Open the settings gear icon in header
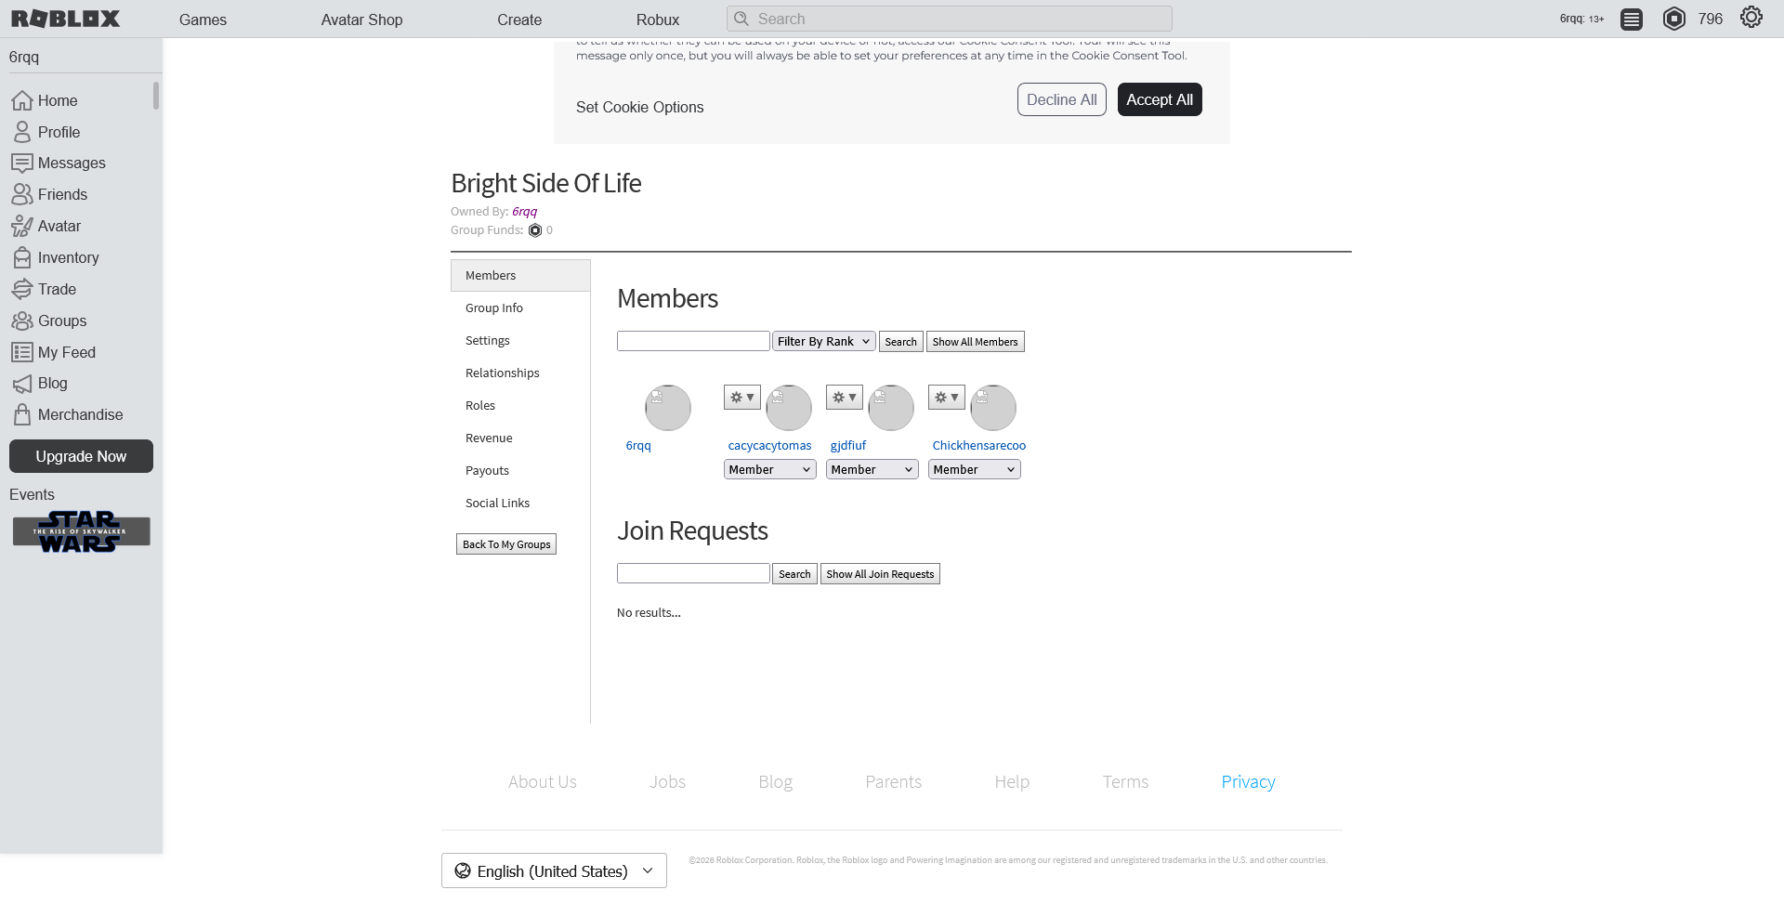The height and width of the screenshot is (916, 1784). 1751,18
